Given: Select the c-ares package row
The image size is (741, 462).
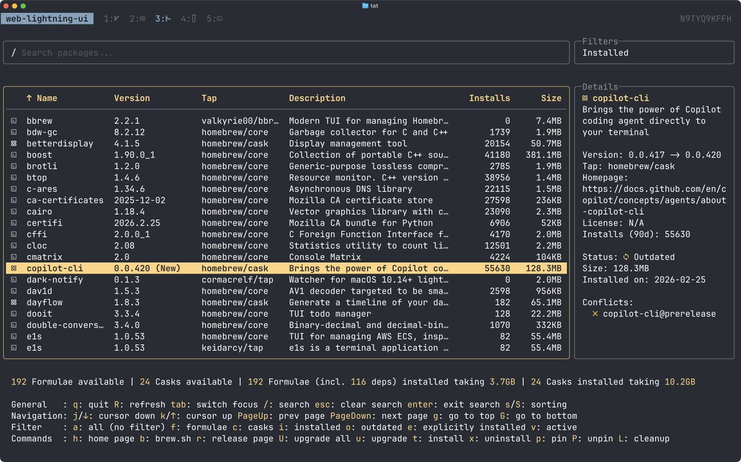Looking at the screenshot, I should (287, 189).
